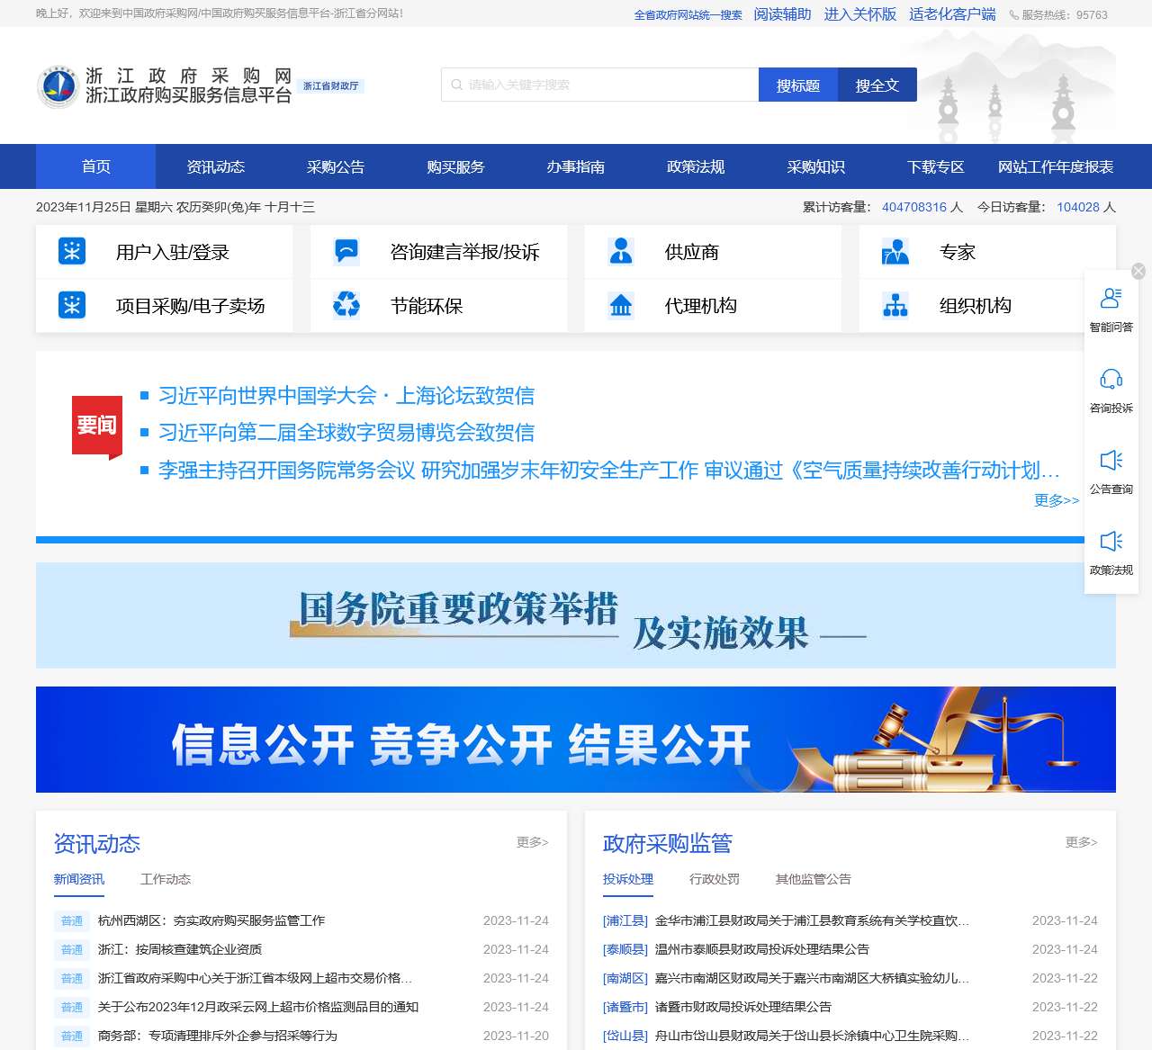Navigate to 采购公告 in the menu
Viewport: 1152px width, 1050px height.
[x=335, y=166]
